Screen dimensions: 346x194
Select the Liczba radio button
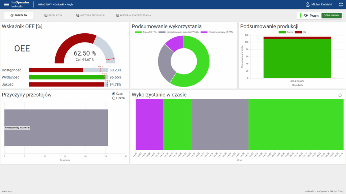click(x=114, y=98)
